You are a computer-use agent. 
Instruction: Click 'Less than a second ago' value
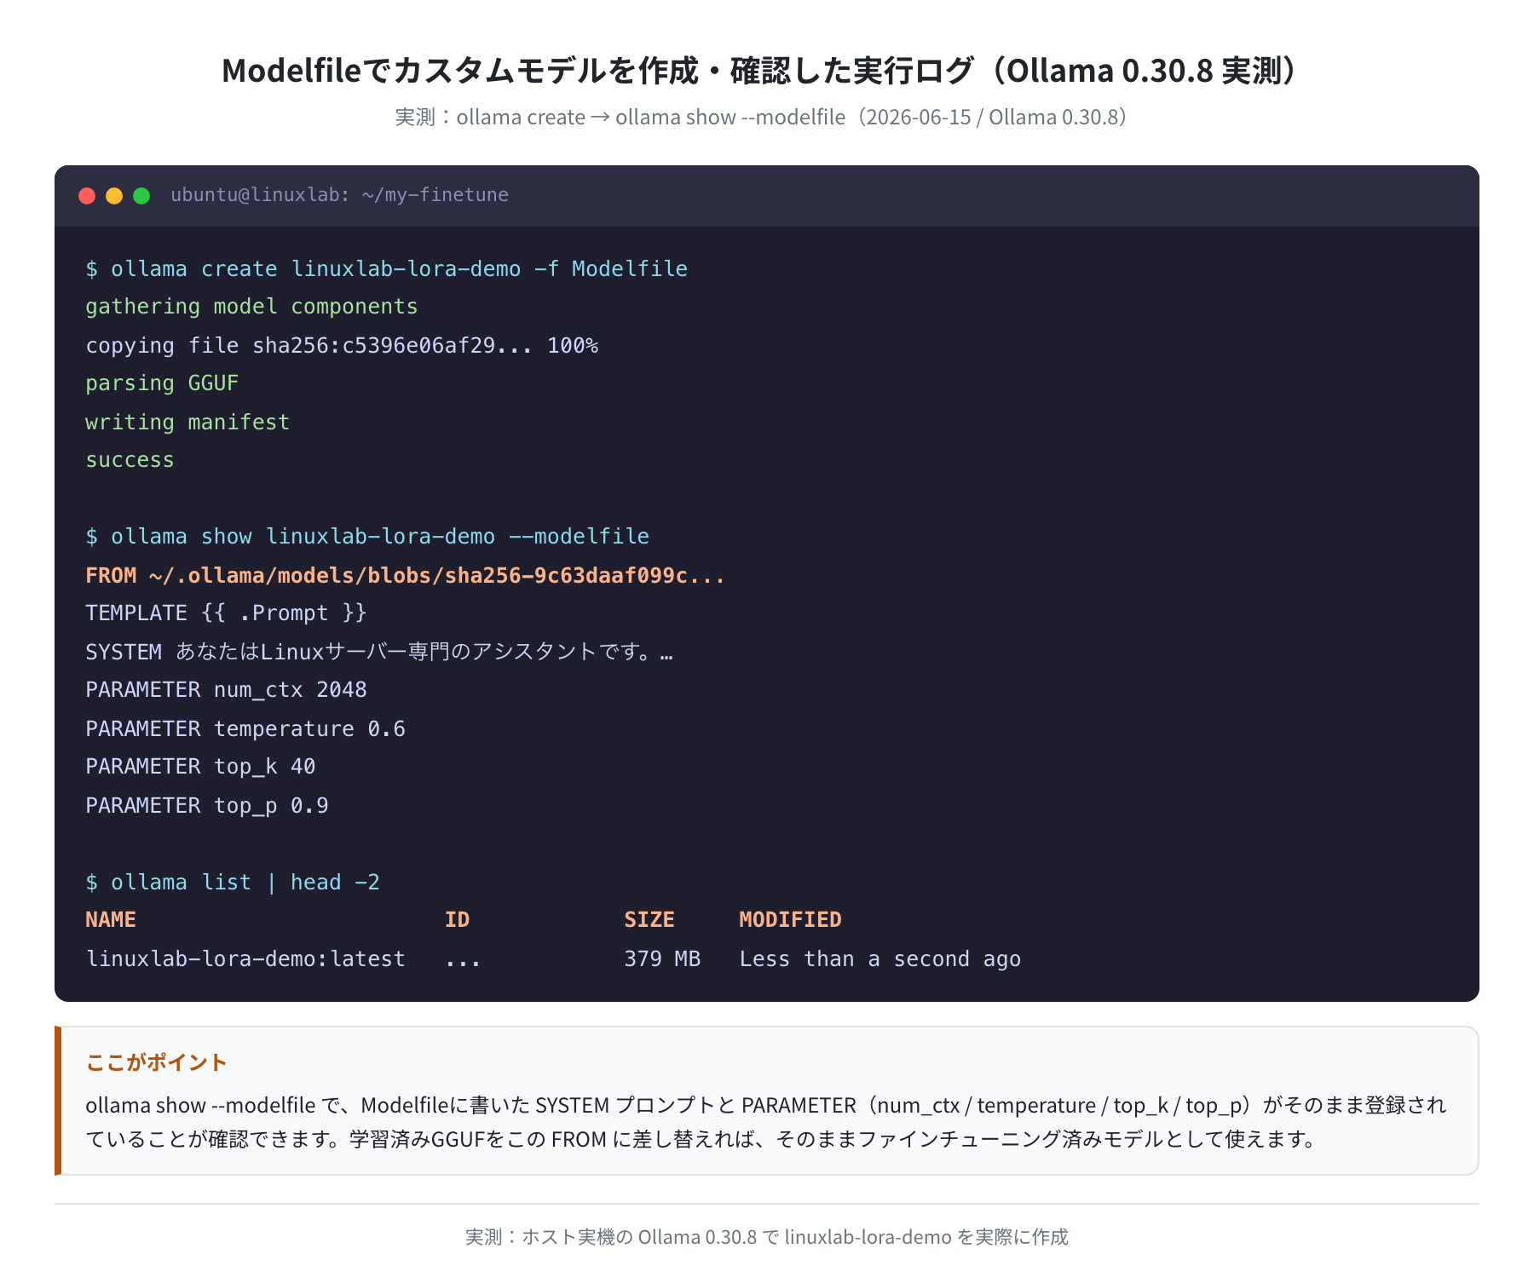pyautogui.click(x=879, y=958)
